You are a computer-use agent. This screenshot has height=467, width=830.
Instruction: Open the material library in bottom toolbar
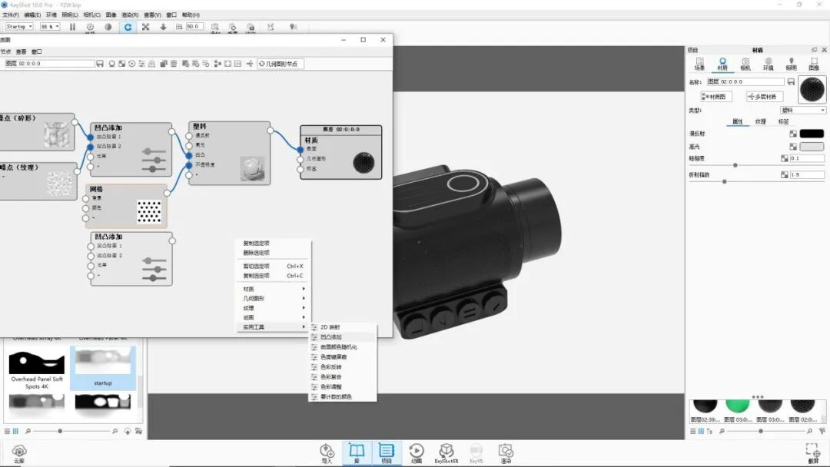pos(357,452)
